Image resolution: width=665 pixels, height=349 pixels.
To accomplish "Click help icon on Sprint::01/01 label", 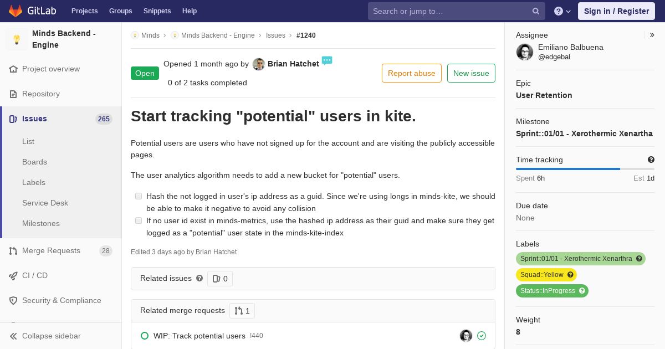I will (639, 259).
